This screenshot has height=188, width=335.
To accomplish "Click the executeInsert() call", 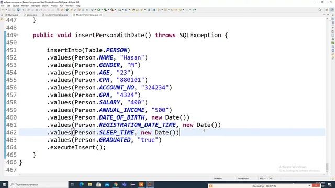I will tap(76, 147).
